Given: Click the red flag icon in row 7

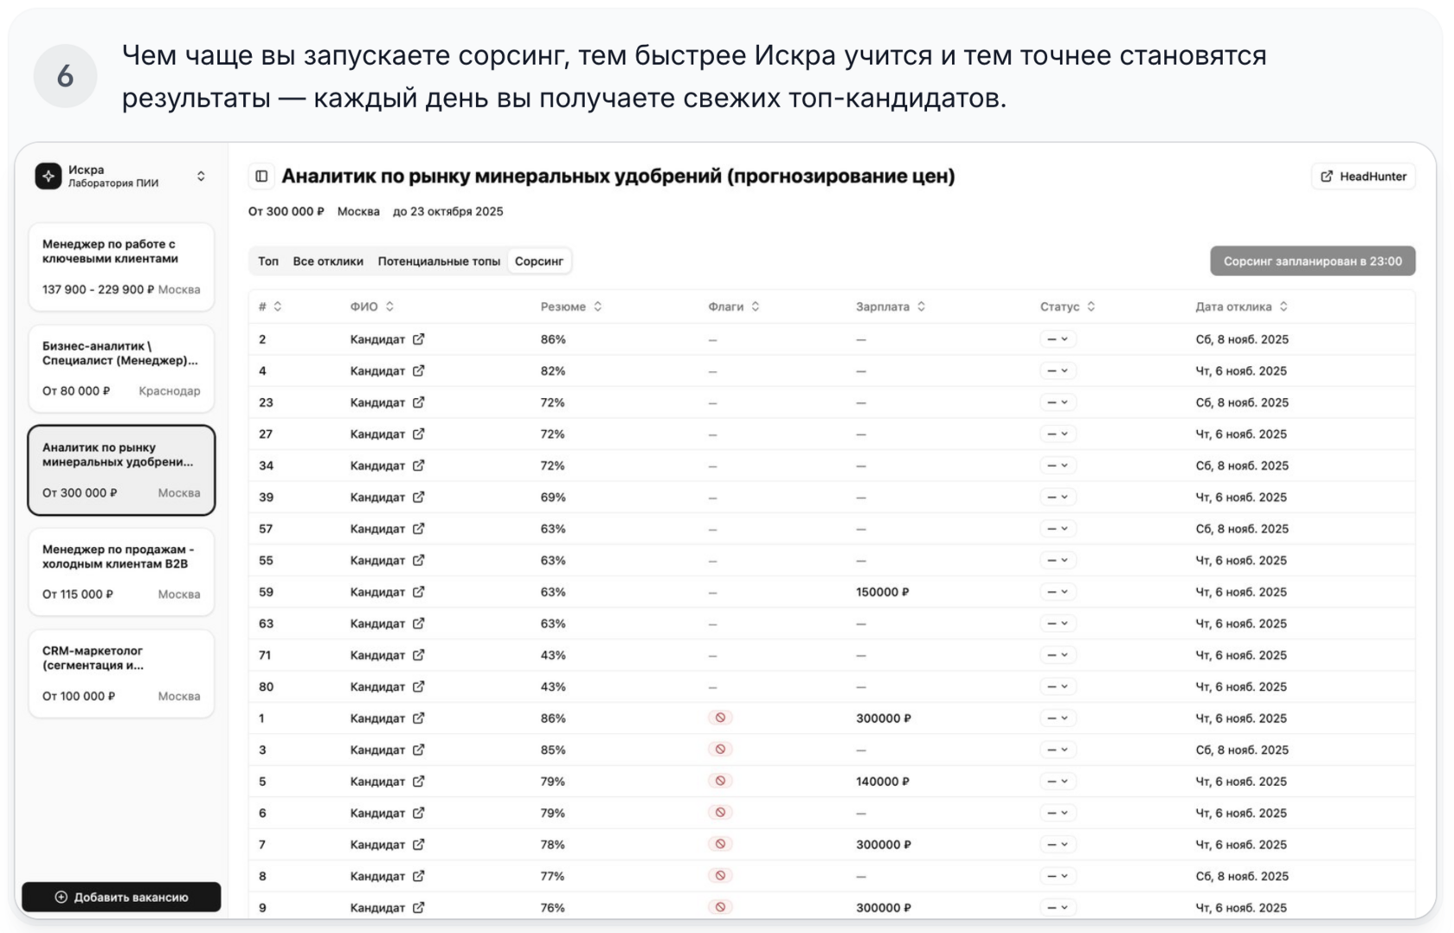Looking at the screenshot, I should [x=720, y=844].
